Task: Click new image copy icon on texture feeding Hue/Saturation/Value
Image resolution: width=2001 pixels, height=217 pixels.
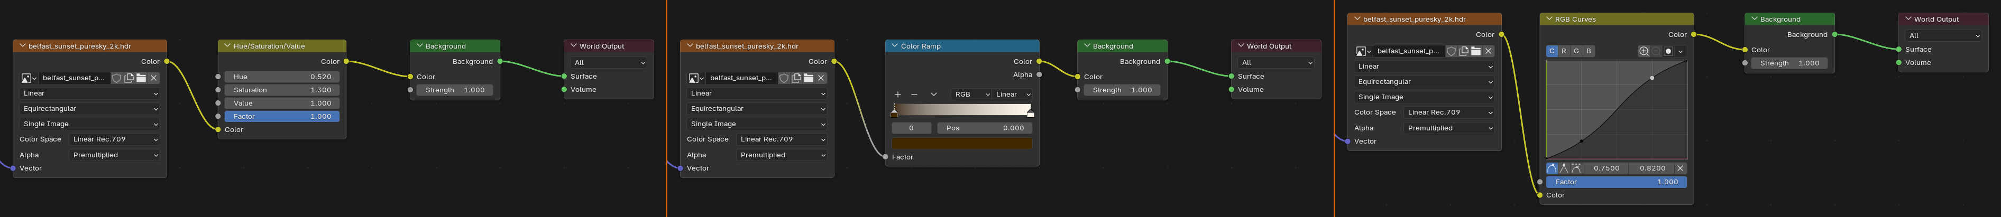Action: 129,78
